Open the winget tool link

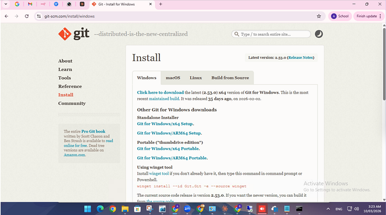click(x=159, y=174)
